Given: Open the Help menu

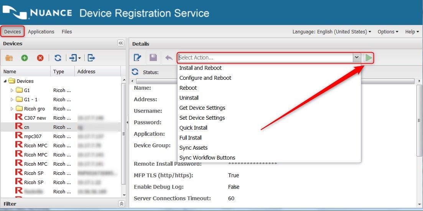Looking at the screenshot, I should pos(412,31).
